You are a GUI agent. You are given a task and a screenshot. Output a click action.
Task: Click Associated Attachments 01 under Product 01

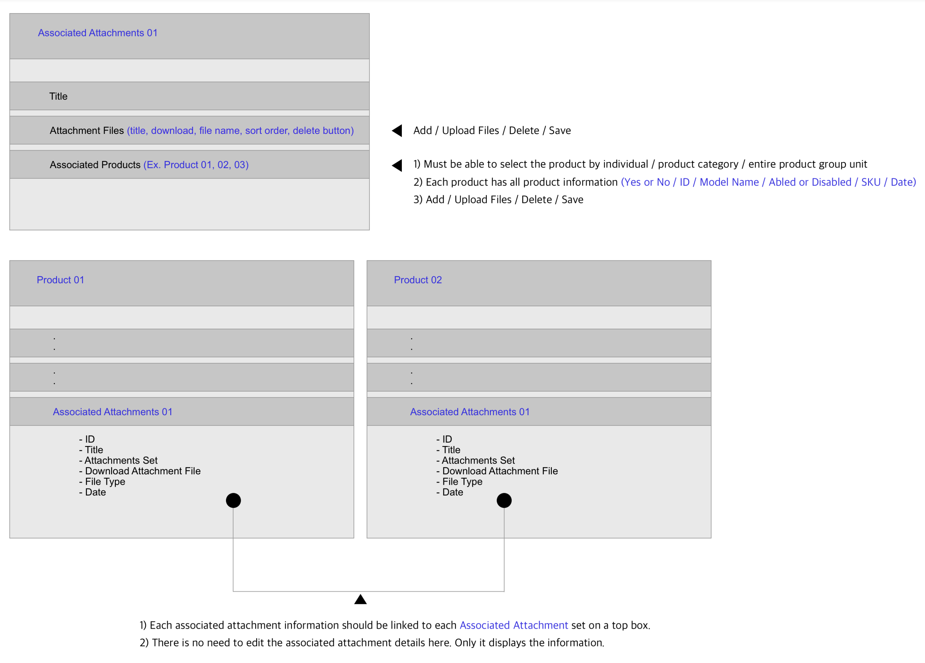click(113, 412)
